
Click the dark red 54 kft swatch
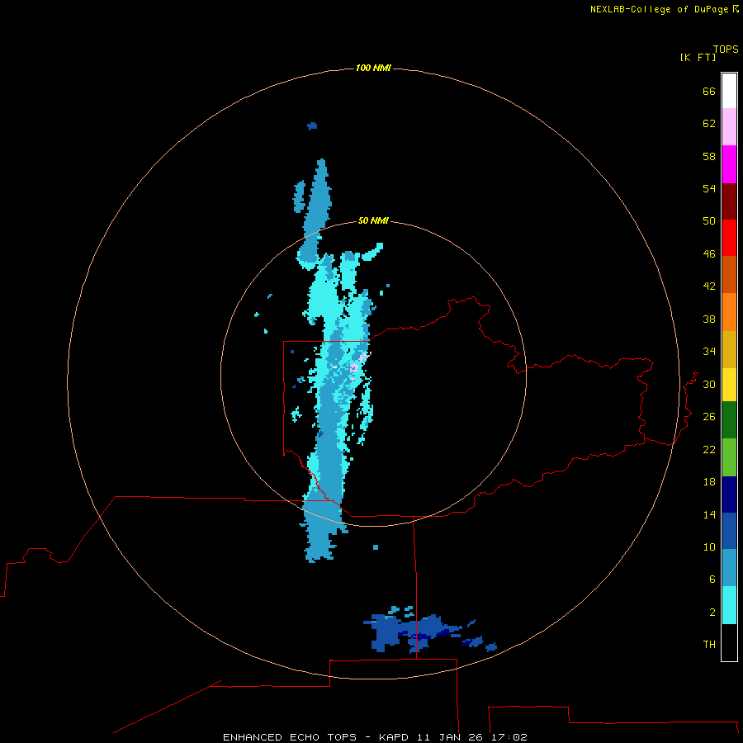(729, 201)
